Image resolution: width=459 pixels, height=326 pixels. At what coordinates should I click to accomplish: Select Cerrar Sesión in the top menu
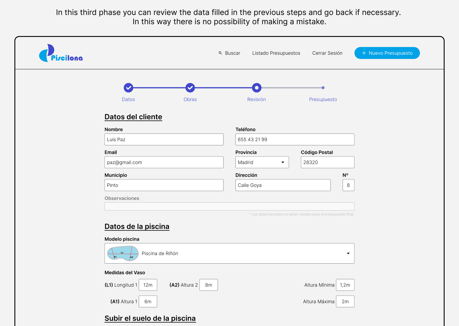click(x=327, y=53)
